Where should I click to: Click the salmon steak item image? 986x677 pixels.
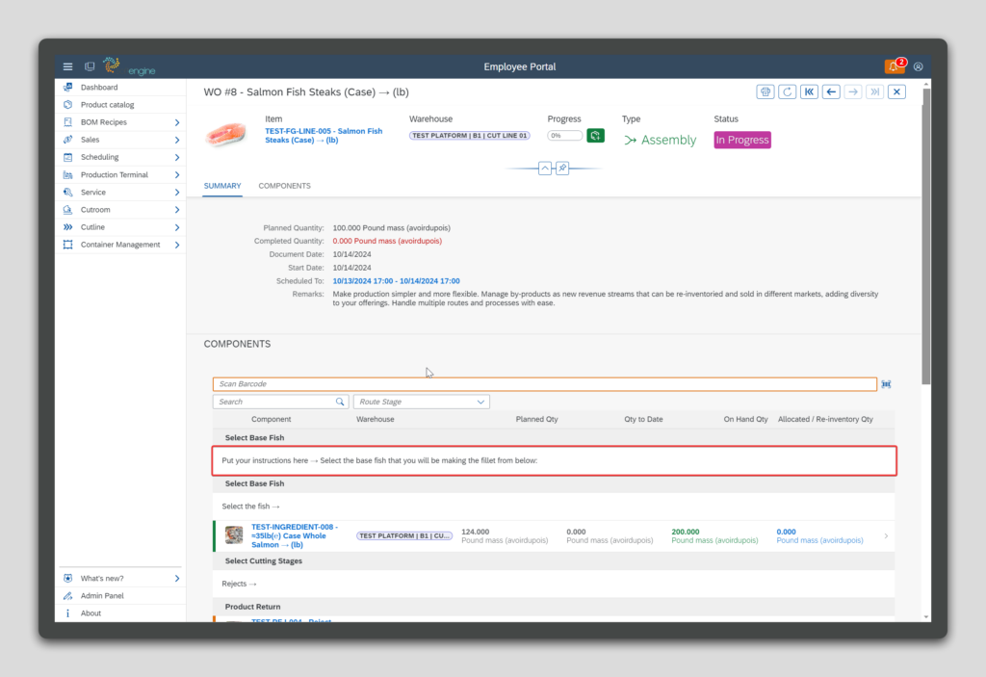tap(225, 134)
